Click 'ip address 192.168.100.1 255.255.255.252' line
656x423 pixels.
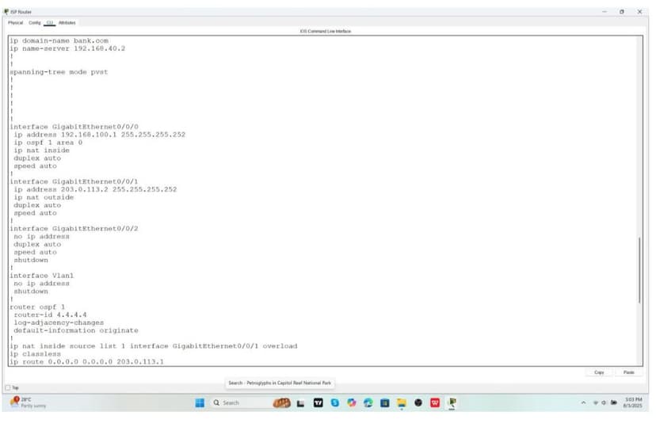point(100,135)
